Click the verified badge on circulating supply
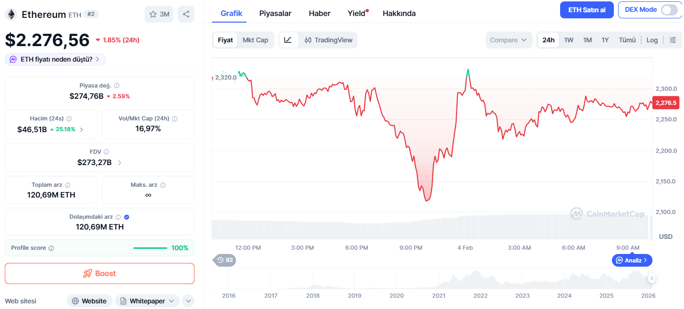 (x=127, y=217)
